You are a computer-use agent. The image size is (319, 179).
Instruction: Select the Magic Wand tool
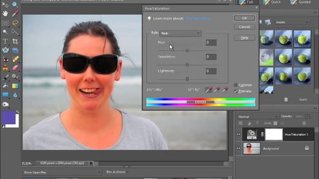pyautogui.click(x=5, y=32)
